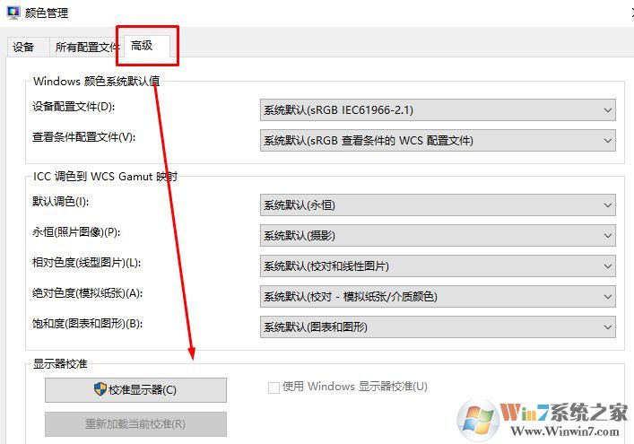Expand the 默认调色(I) combo box
Image resolution: width=634 pixels, height=444 pixels.
[x=437, y=205]
